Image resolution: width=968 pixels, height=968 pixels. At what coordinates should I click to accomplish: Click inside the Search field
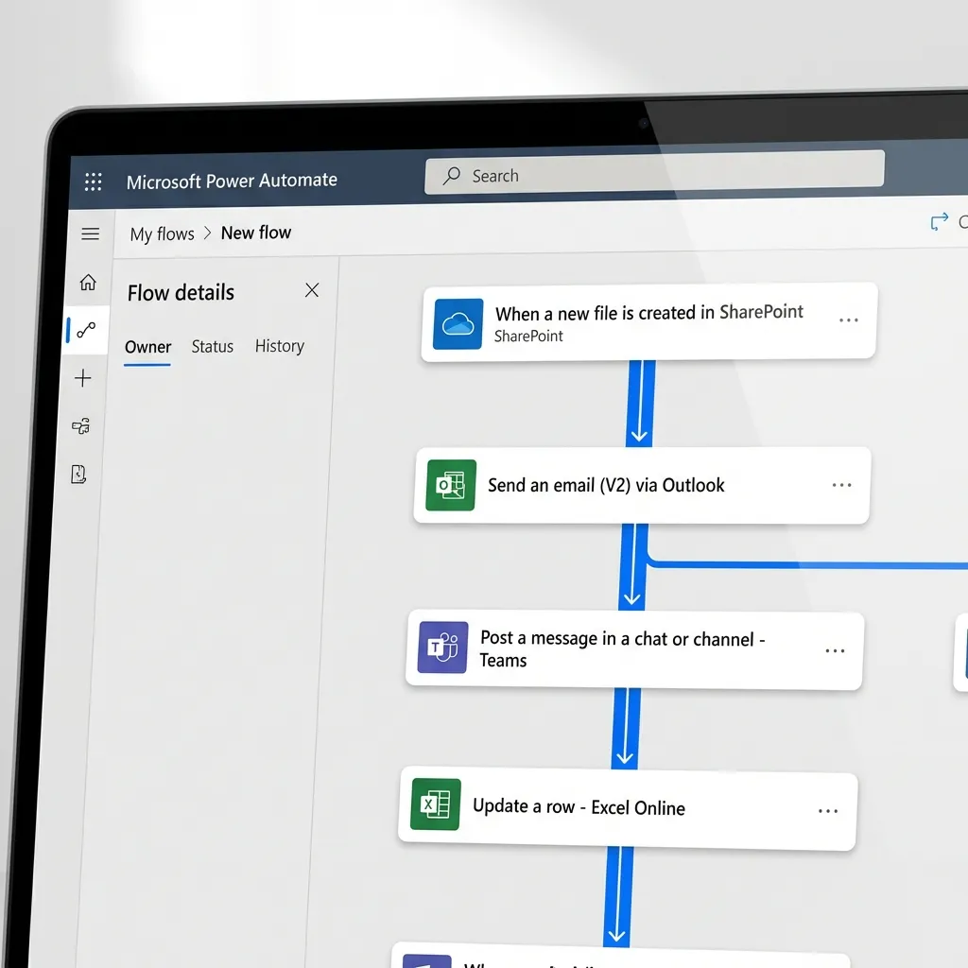pos(652,176)
